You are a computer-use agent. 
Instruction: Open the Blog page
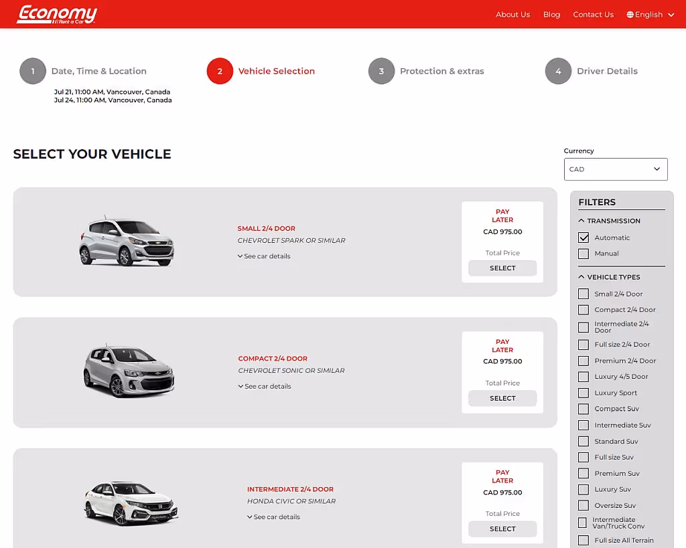(x=552, y=15)
